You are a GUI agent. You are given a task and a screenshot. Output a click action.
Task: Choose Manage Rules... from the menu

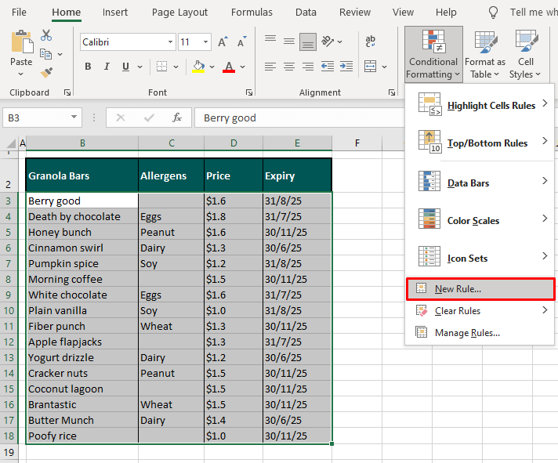coord(480,333)
